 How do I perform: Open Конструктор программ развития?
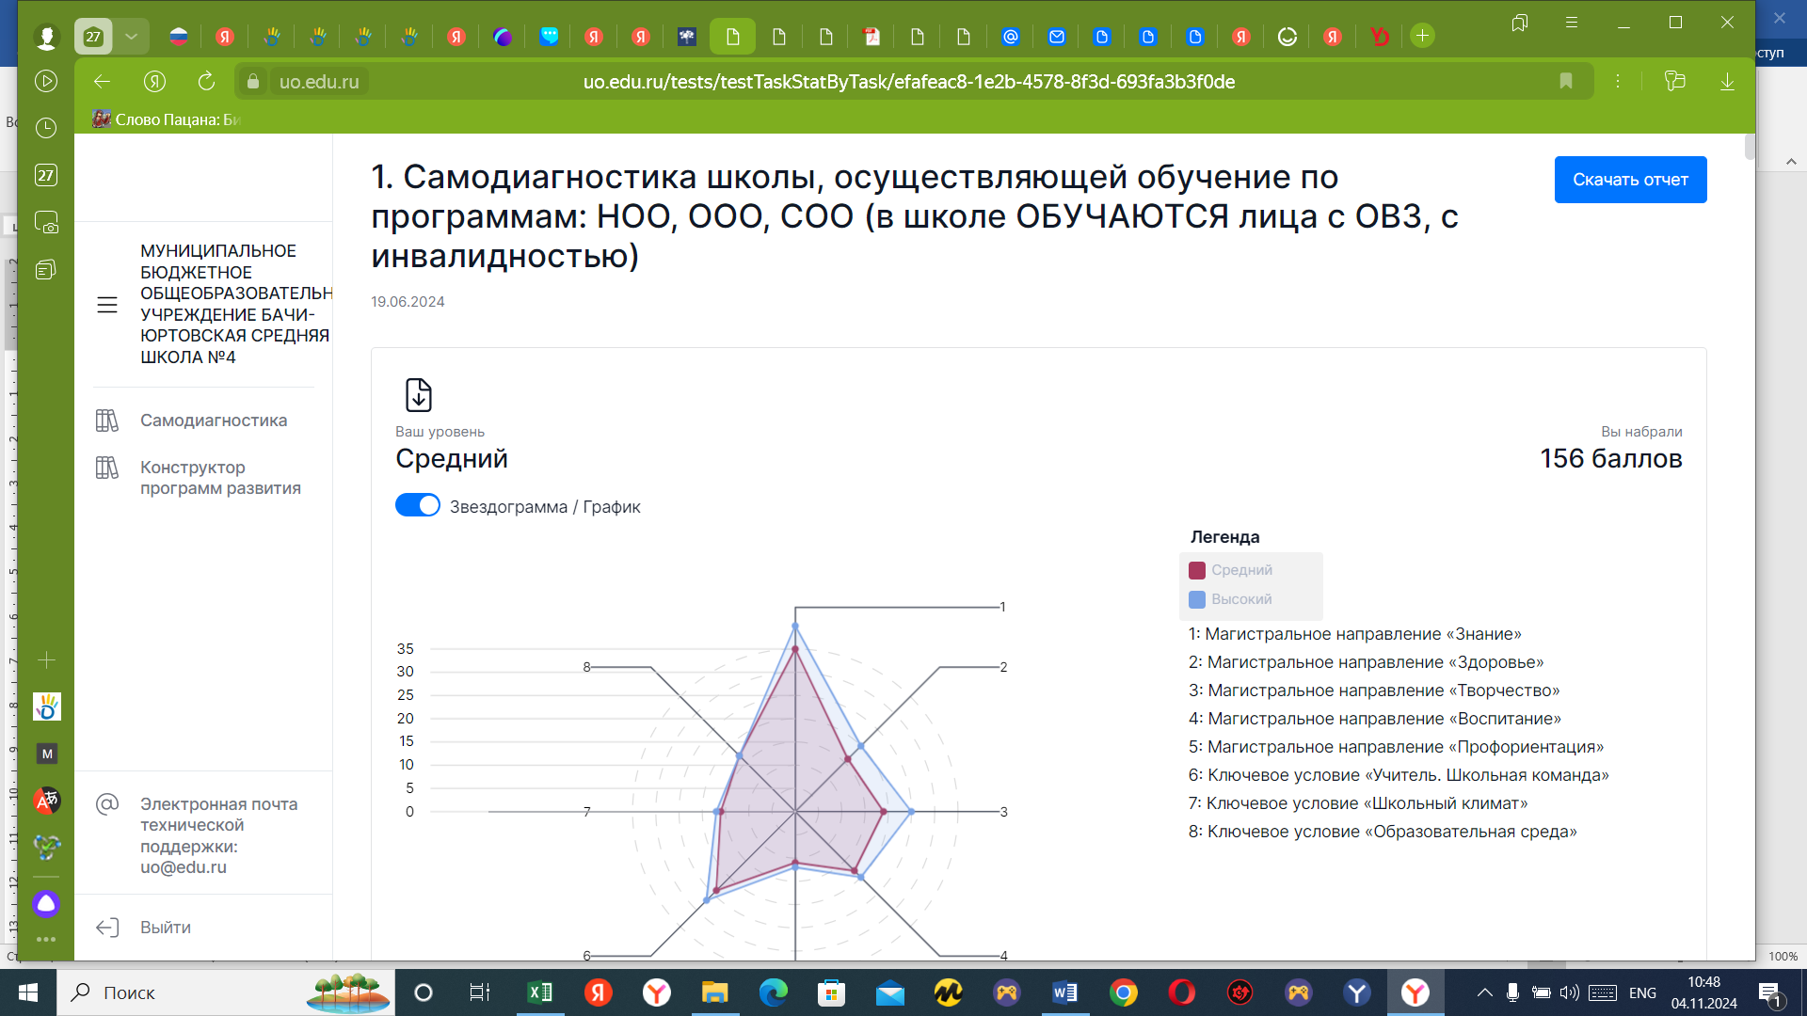tap(220, 478)
